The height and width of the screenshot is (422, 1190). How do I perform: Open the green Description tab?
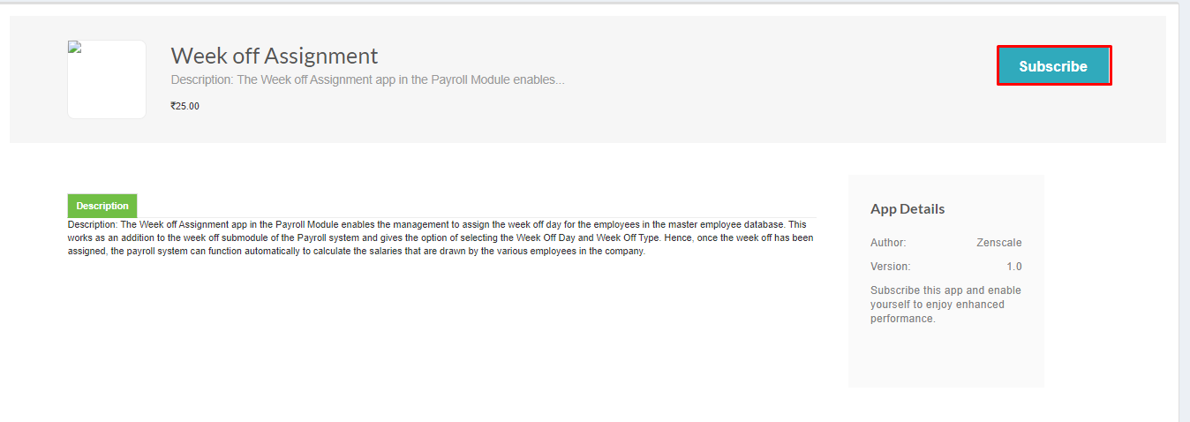tap(102, 206)
